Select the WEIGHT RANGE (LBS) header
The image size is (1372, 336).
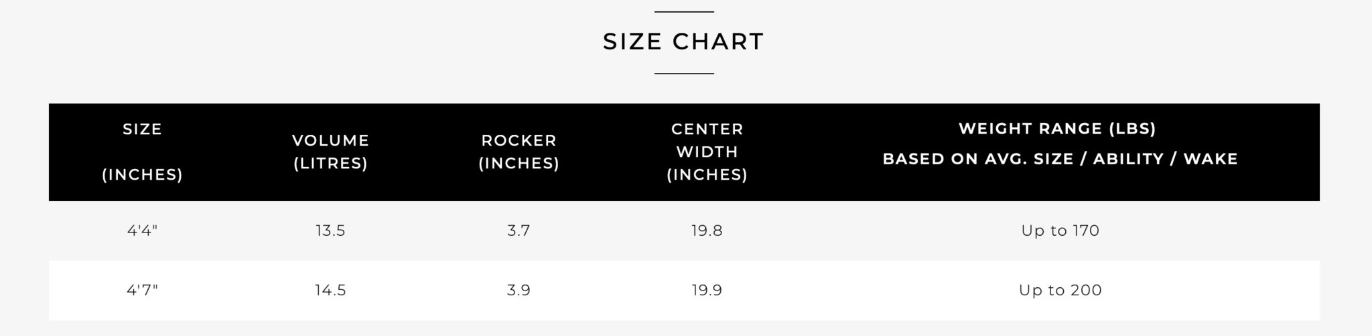coord(1057,128)
